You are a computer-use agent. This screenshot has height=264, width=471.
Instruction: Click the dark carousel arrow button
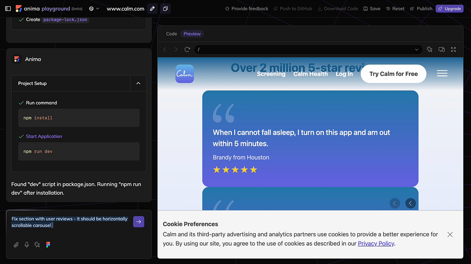[x=410, y=203]
